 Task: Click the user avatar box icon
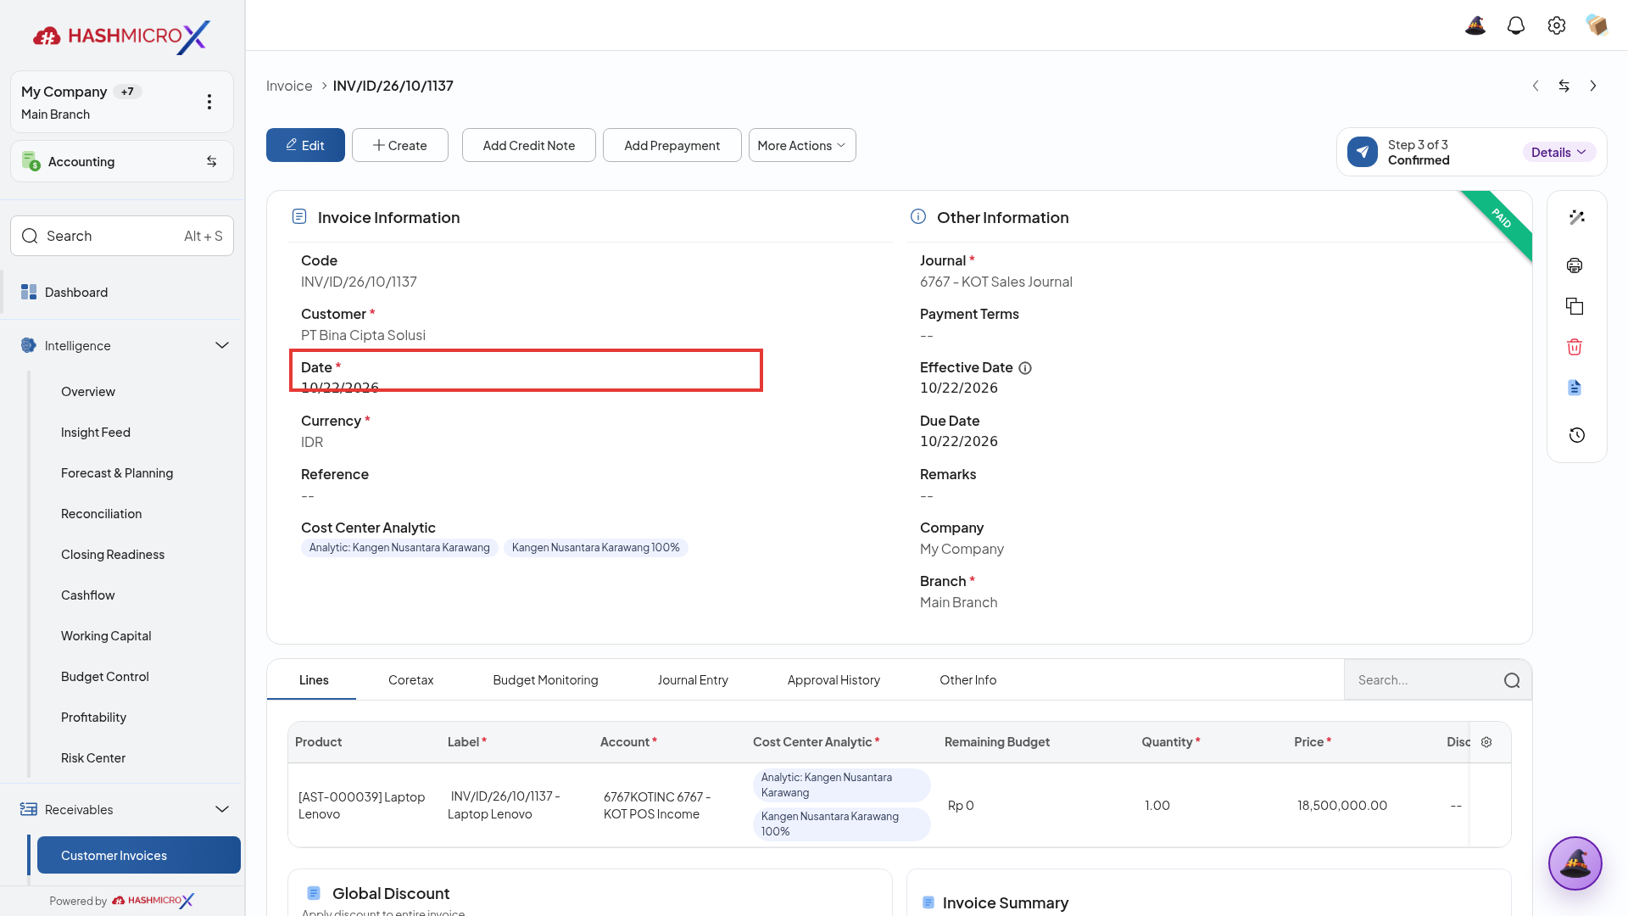[1597, 25]
